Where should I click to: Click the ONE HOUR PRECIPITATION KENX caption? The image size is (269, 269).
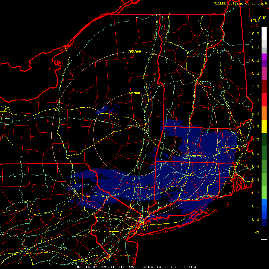[x=136, y=267]
